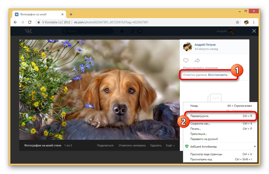Click the VK logo in header
The image size is (269, 174).
pos(28,31)
